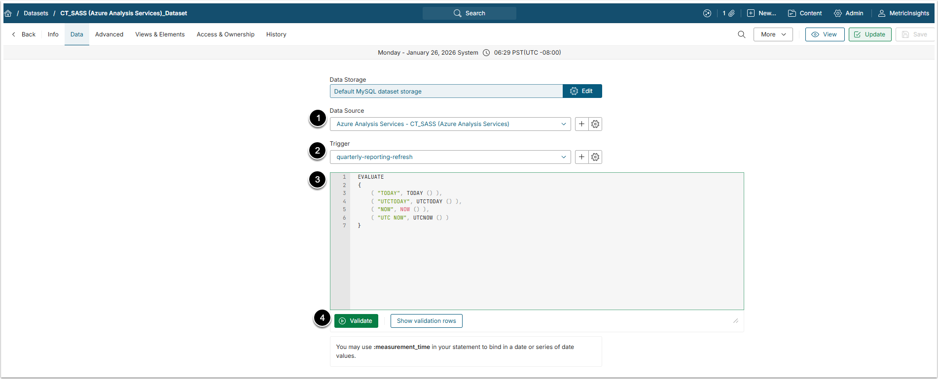Open Trigger settings gear icon
The image size is (938, 379).
(x=595, y=157)
